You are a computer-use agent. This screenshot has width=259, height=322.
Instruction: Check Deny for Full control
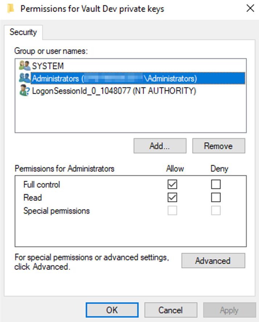(x=216, y=185)
